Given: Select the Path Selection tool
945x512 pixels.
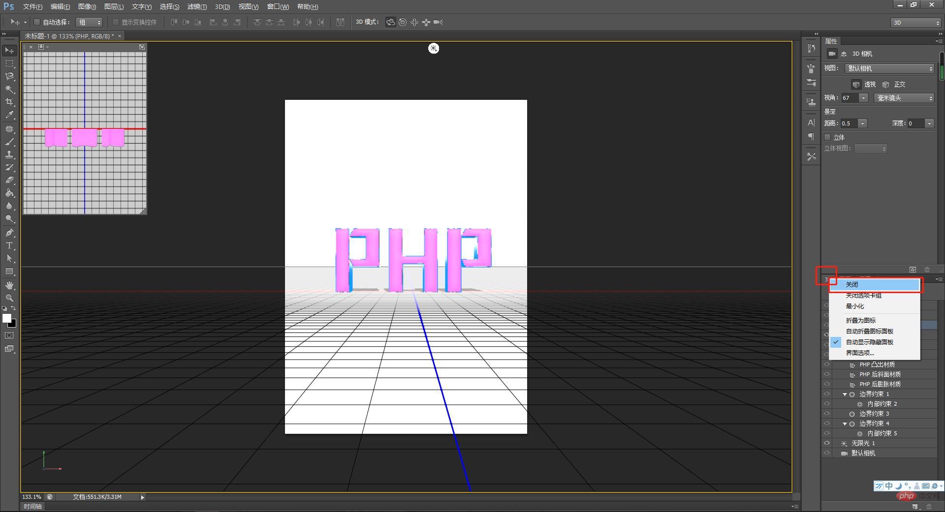Looking at the screenshot, I should [9, 258].
